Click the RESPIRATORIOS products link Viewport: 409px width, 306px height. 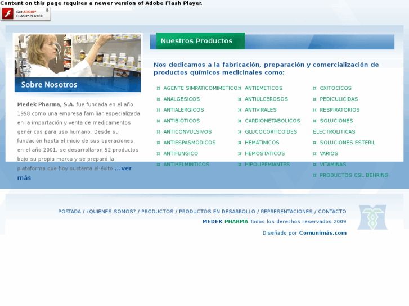click(x=340, y=110)
